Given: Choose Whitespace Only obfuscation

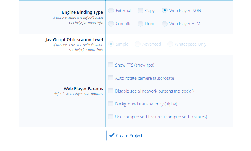Looking at the screenshot, I should click(x=170, y=44).
